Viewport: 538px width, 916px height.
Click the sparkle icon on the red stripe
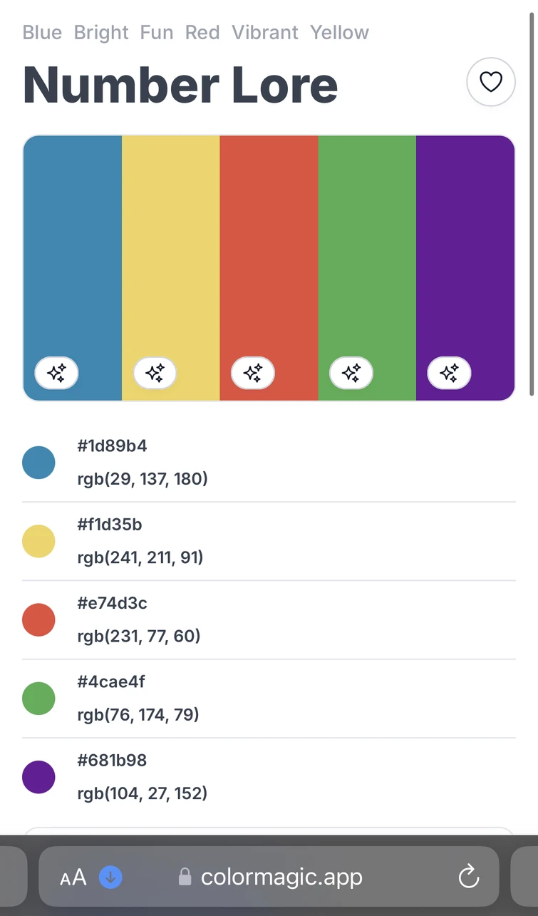coord(252,373)
